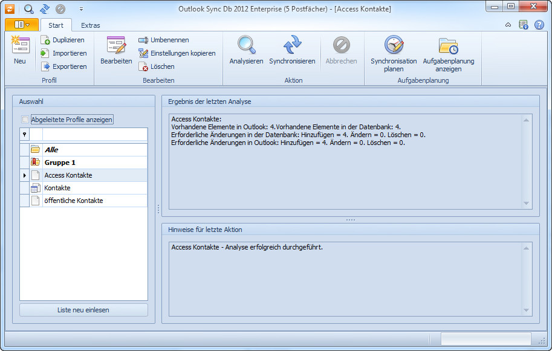
Task: Click quick access magnifier analyze icon
Action: [29, 9]
